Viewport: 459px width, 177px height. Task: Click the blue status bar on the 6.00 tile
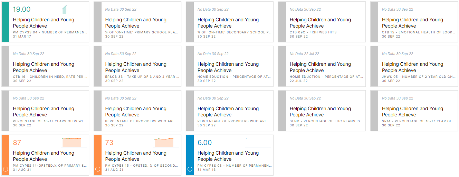click(x=190, y=152)
